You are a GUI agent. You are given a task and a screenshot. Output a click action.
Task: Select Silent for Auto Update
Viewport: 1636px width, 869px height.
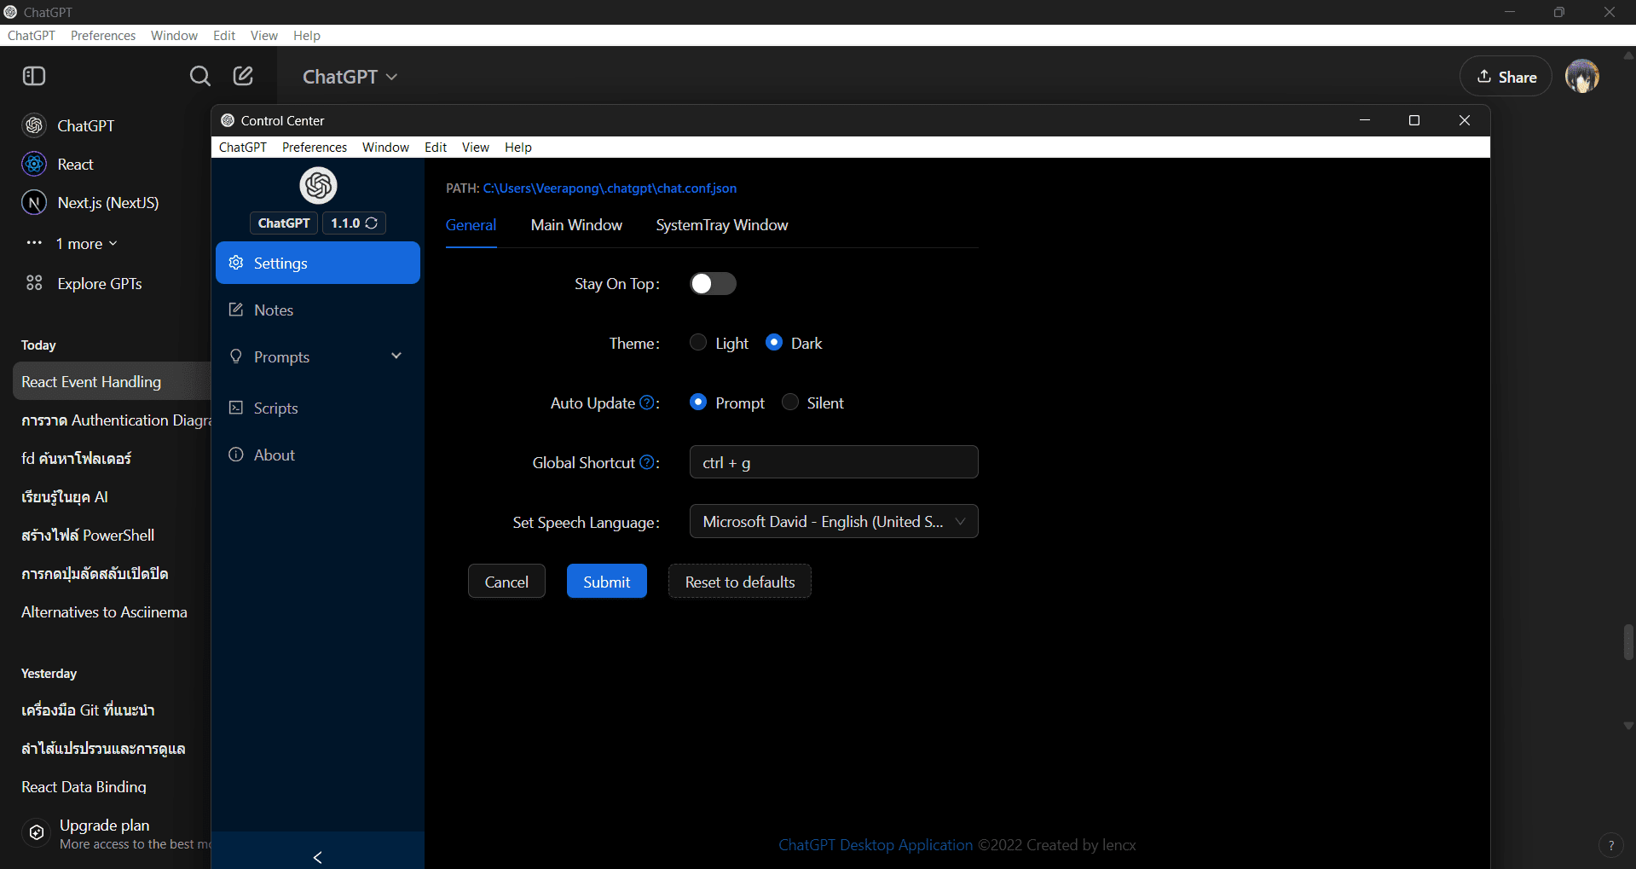tap(790, 402)
